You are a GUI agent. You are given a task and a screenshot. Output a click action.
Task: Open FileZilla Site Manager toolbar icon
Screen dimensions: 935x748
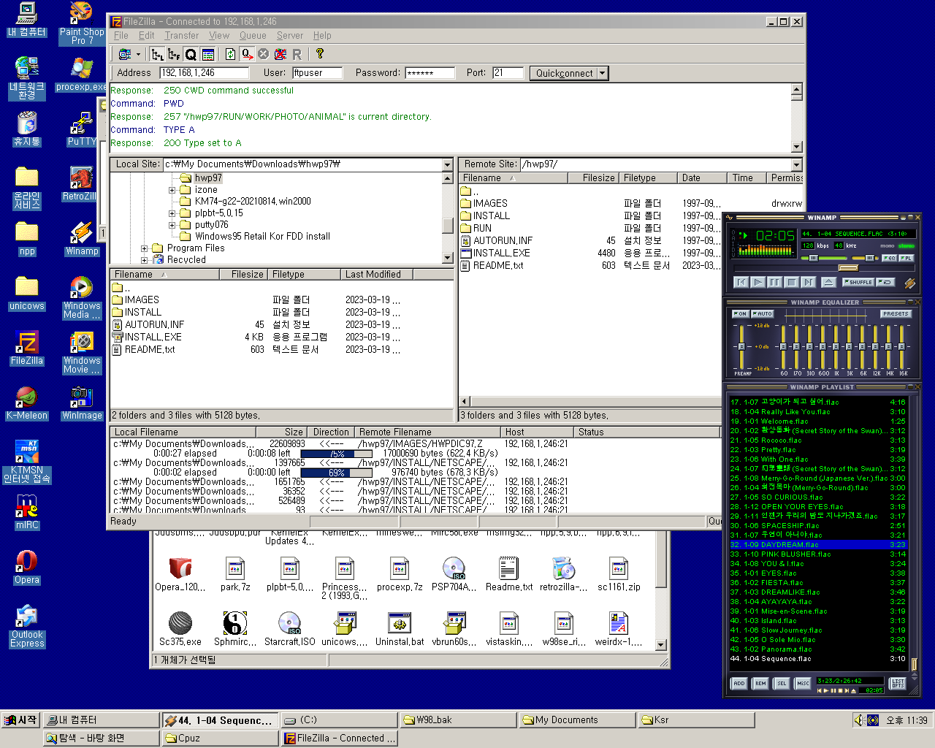125,54
